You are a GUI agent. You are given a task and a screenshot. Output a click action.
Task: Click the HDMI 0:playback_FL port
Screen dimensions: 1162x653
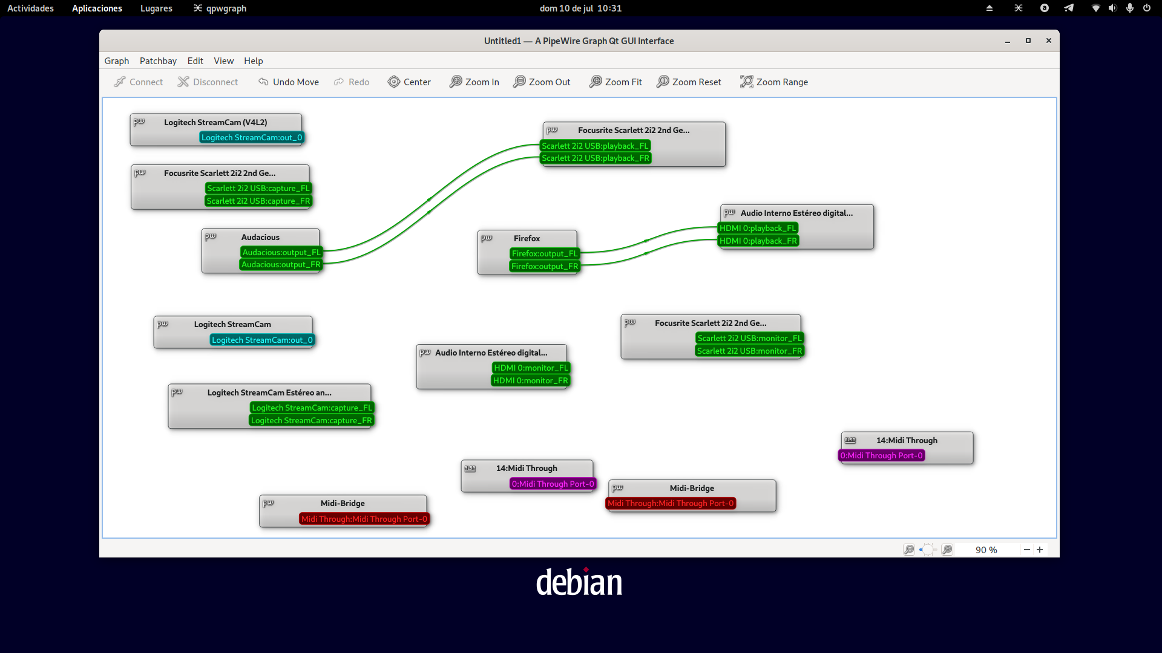tap(757, 228)
